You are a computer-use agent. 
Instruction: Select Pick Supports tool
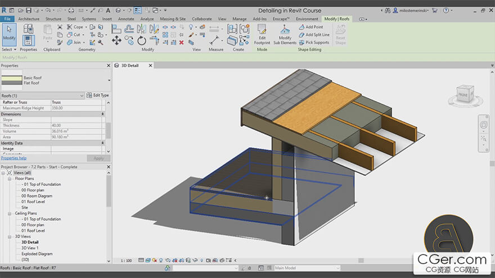(x=314, y=42)
